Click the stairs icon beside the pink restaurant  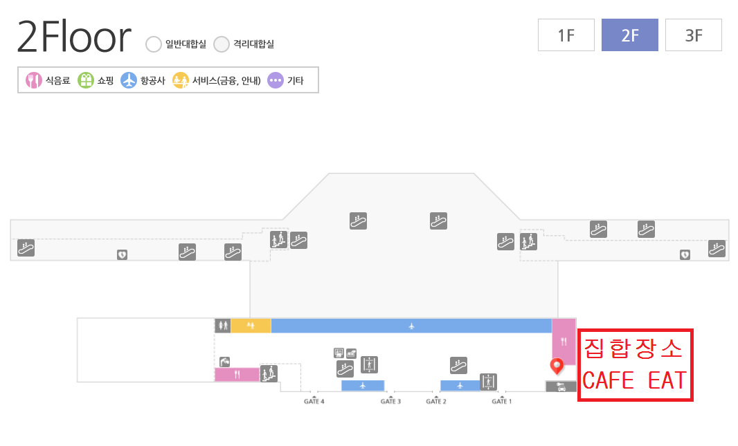tap(269, 374)
